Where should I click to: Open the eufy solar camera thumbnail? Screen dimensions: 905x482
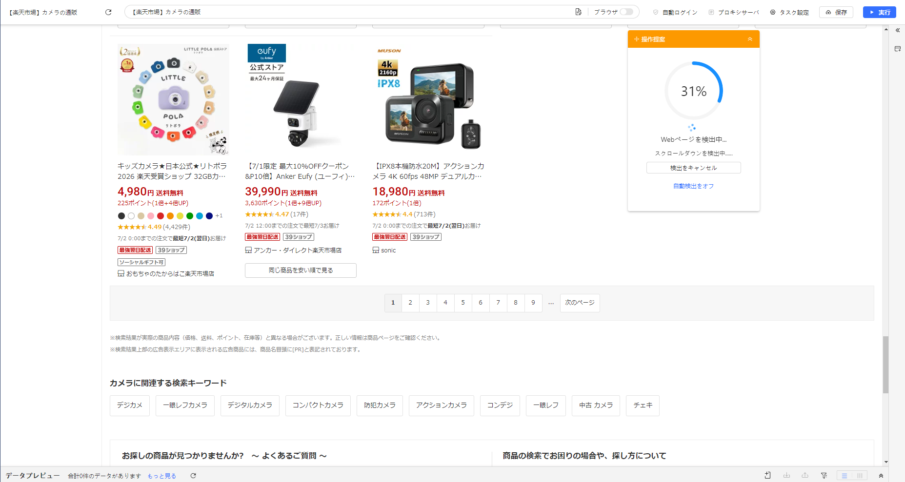[301, 99]
